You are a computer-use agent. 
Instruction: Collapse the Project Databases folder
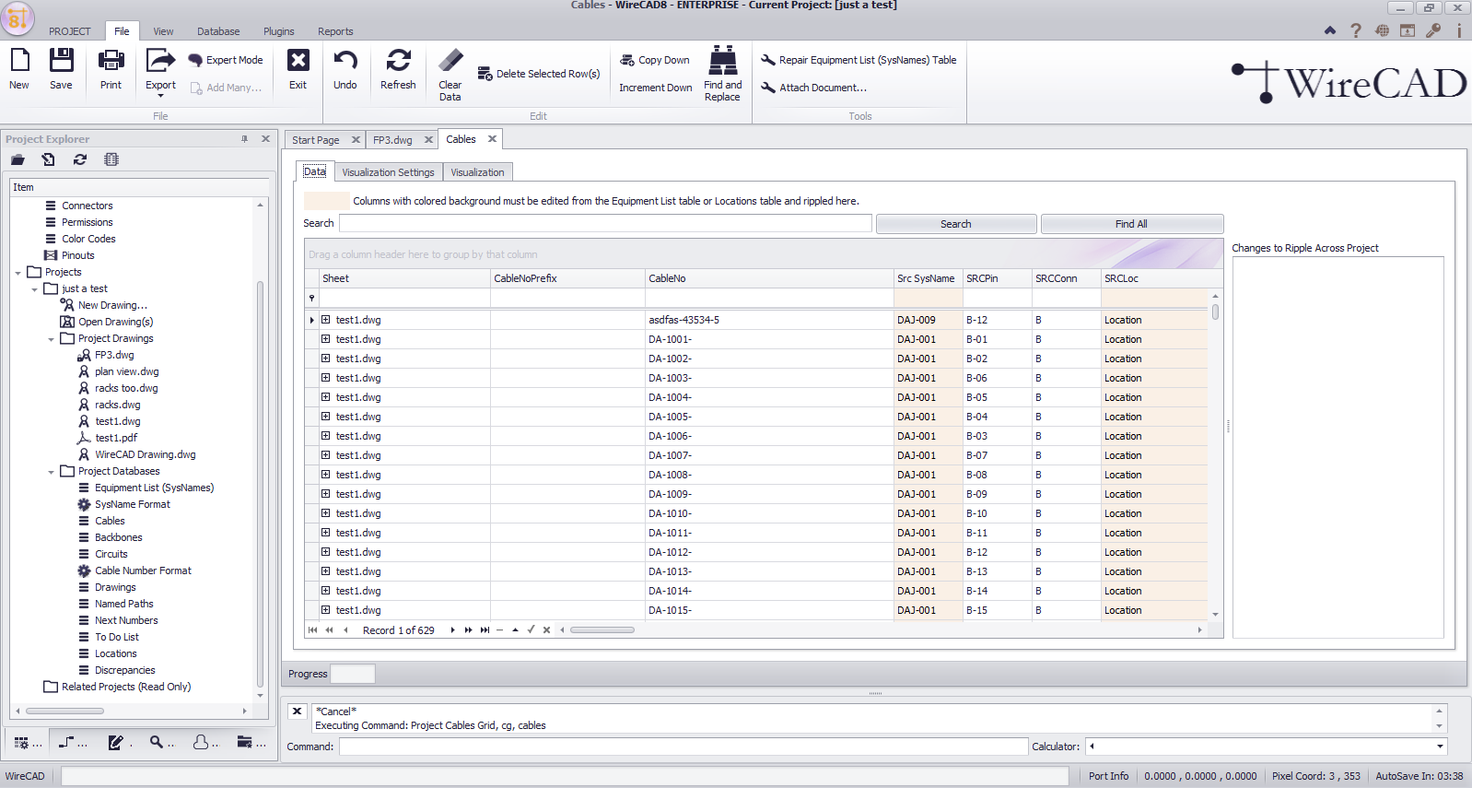click(51, 472)
